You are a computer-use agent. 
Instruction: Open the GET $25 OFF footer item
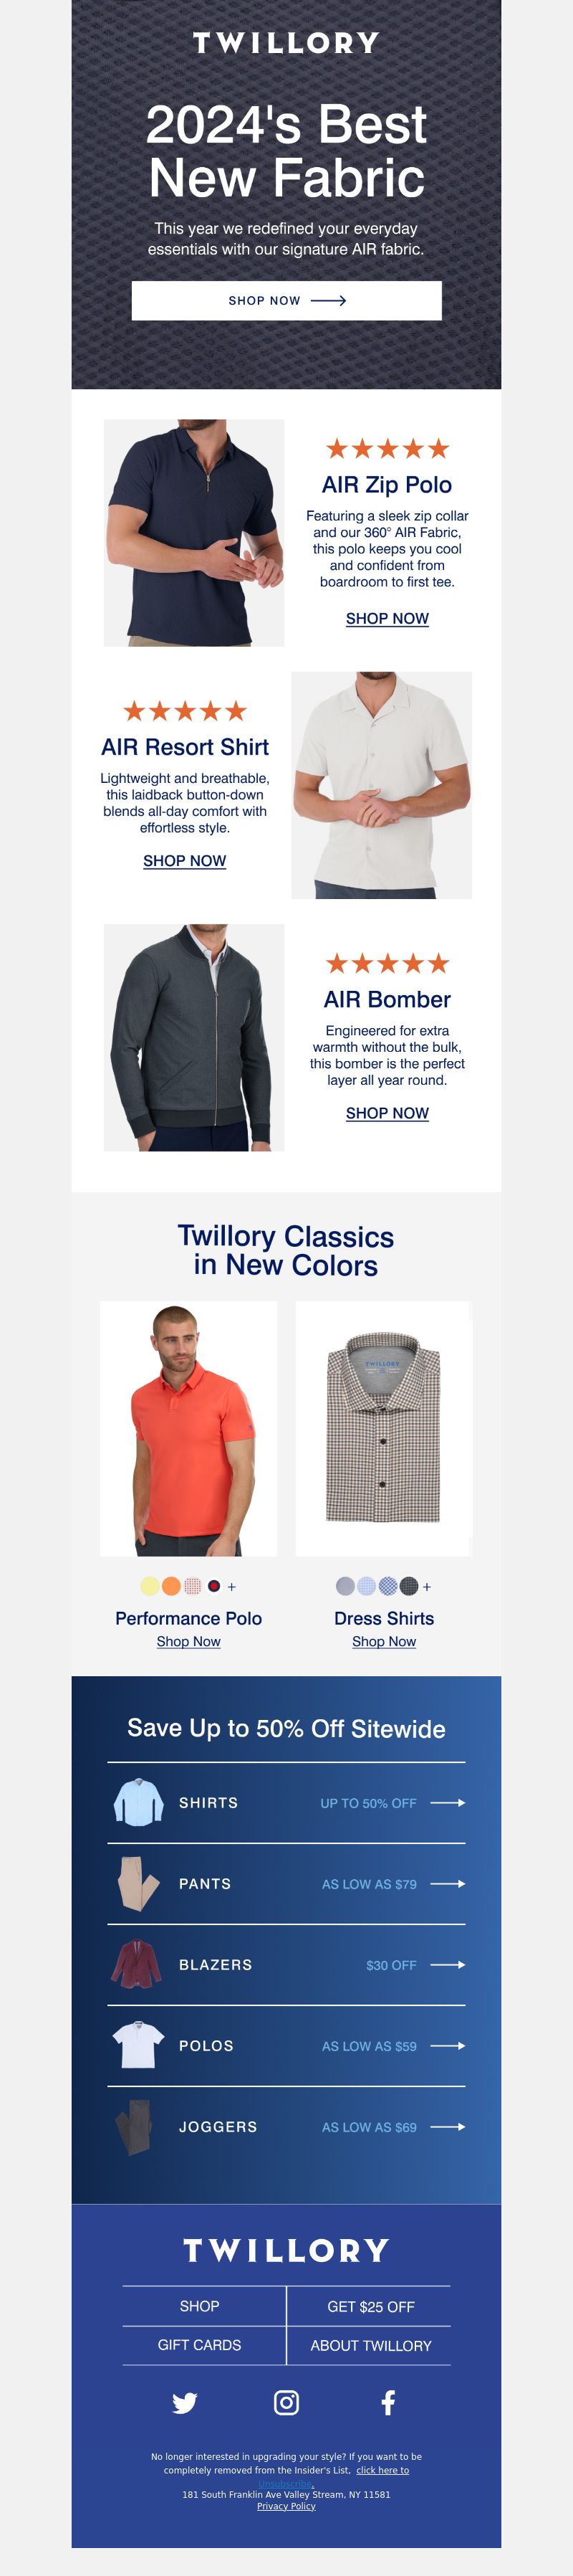tap(370, 2306)
